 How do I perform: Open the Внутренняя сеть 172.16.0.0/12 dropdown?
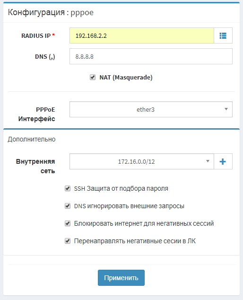pos(142,161)
